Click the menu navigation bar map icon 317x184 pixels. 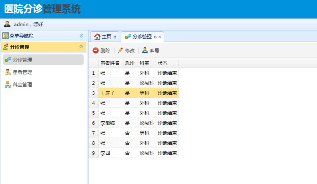click(6, 36)
